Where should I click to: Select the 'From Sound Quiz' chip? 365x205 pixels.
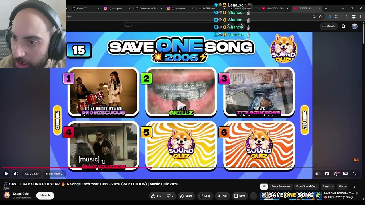pyautogui.click(x=306, y=186)
